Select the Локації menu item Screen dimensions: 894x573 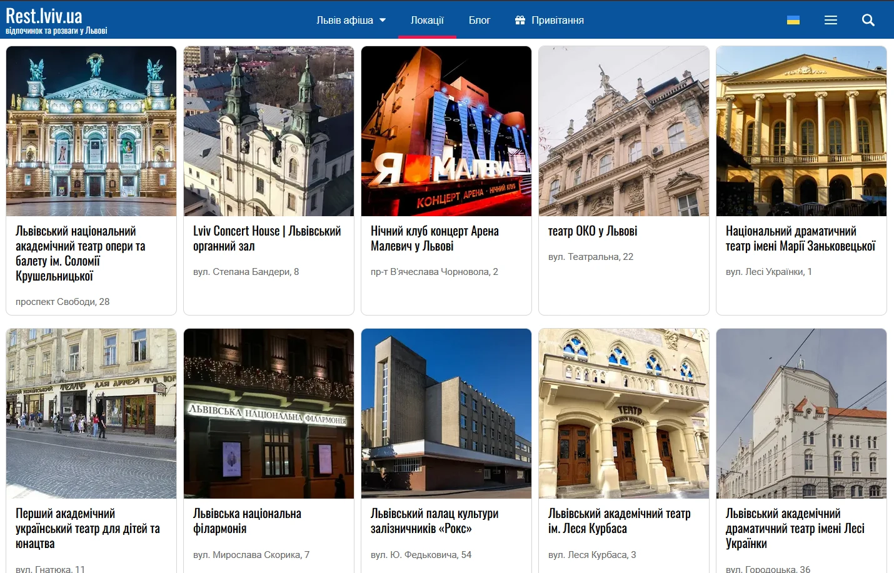[427, 19]
